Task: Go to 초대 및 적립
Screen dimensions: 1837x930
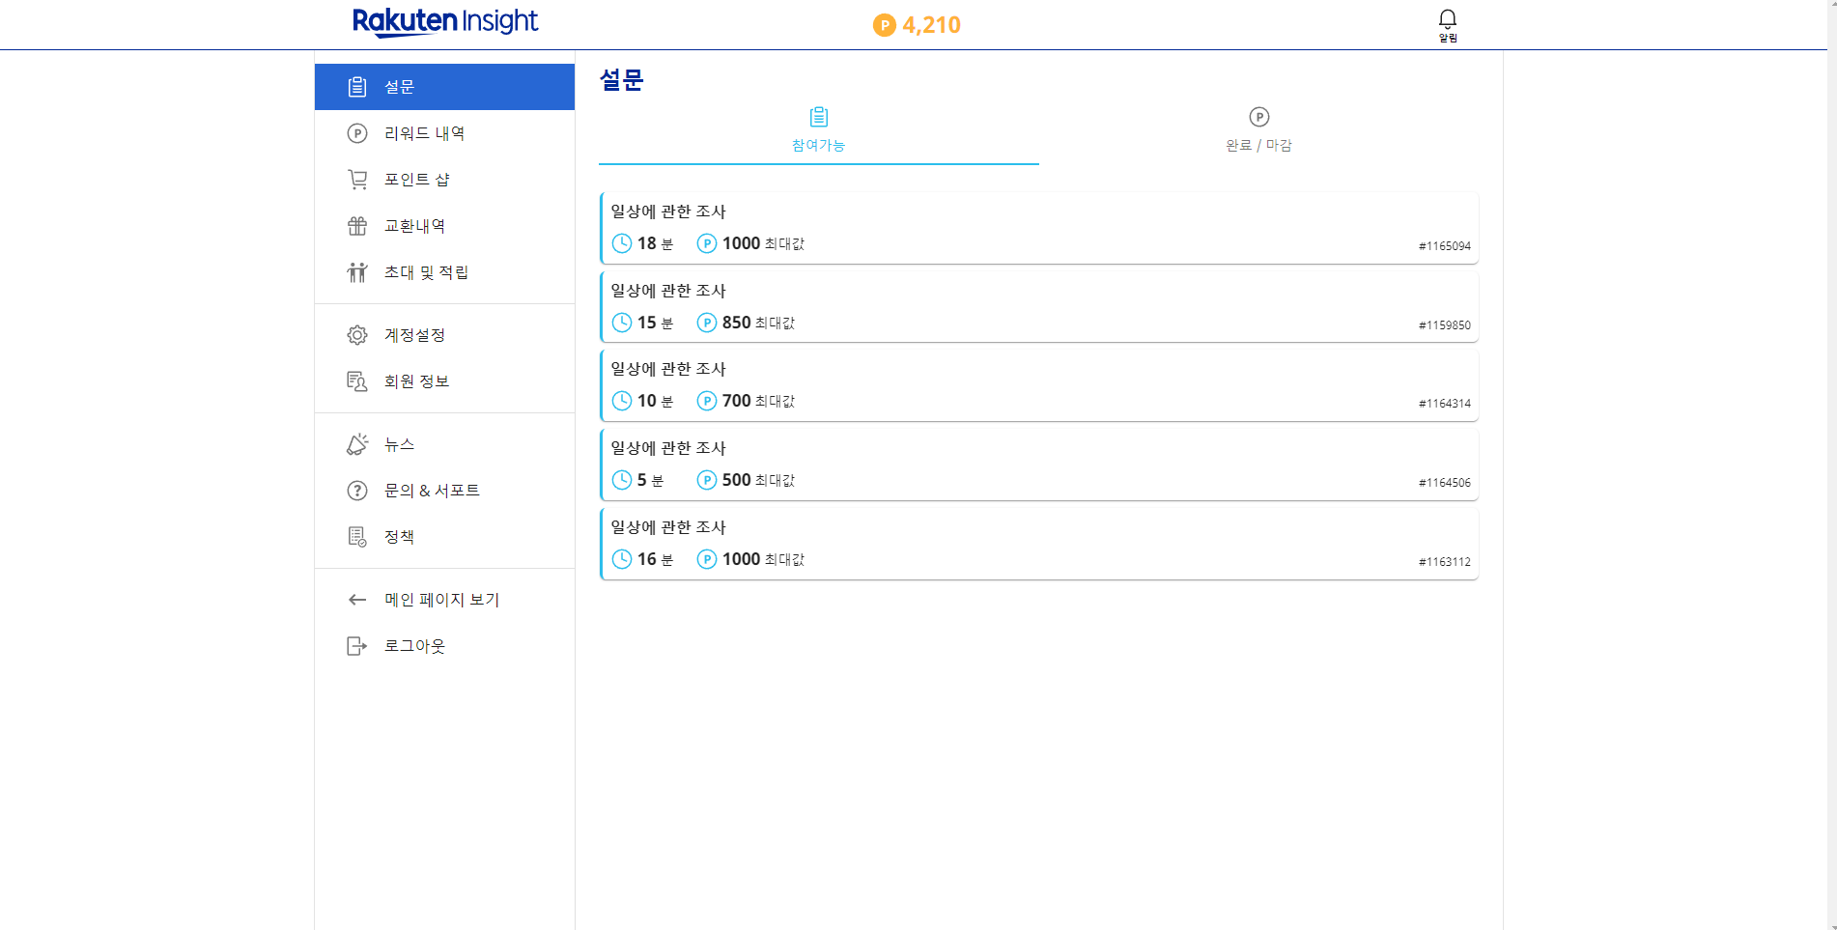Action: pyautogui.click(x=444, y=272)
